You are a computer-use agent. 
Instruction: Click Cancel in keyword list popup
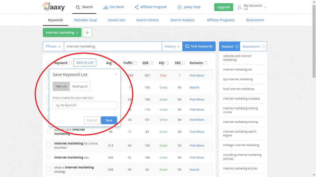[92, 120]
